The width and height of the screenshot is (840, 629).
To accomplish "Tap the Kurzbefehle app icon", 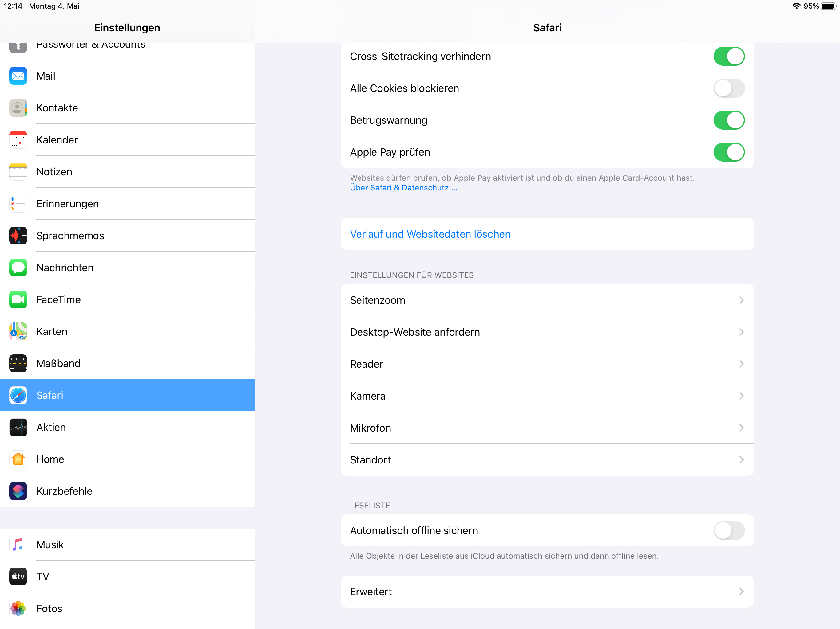I will pyautogui.click(x=18, y=491).
